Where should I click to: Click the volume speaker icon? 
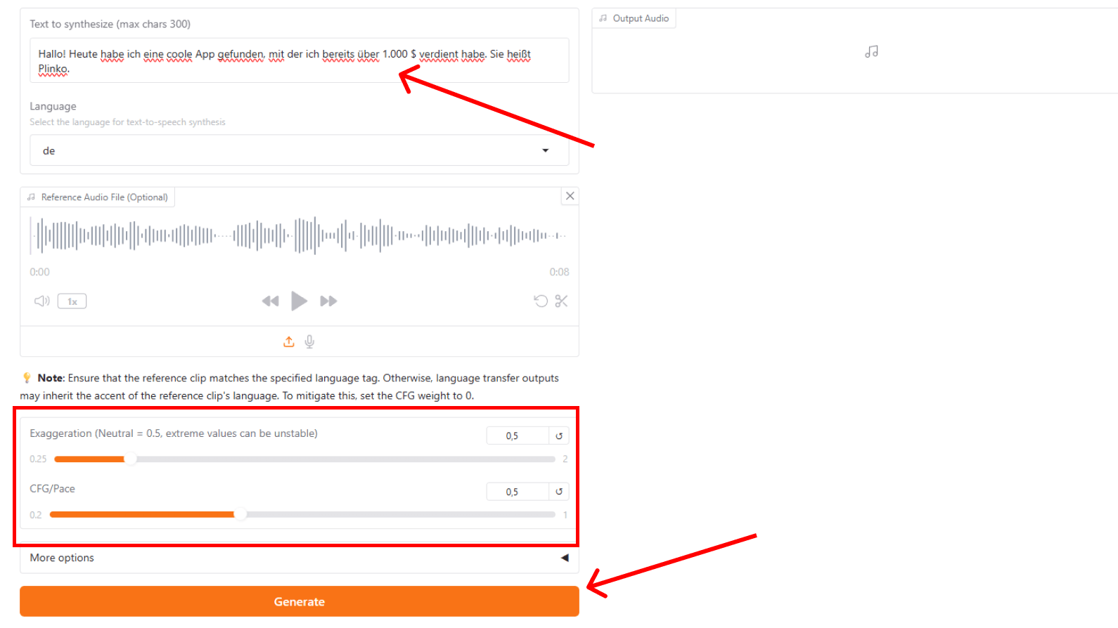click(41, 301)
